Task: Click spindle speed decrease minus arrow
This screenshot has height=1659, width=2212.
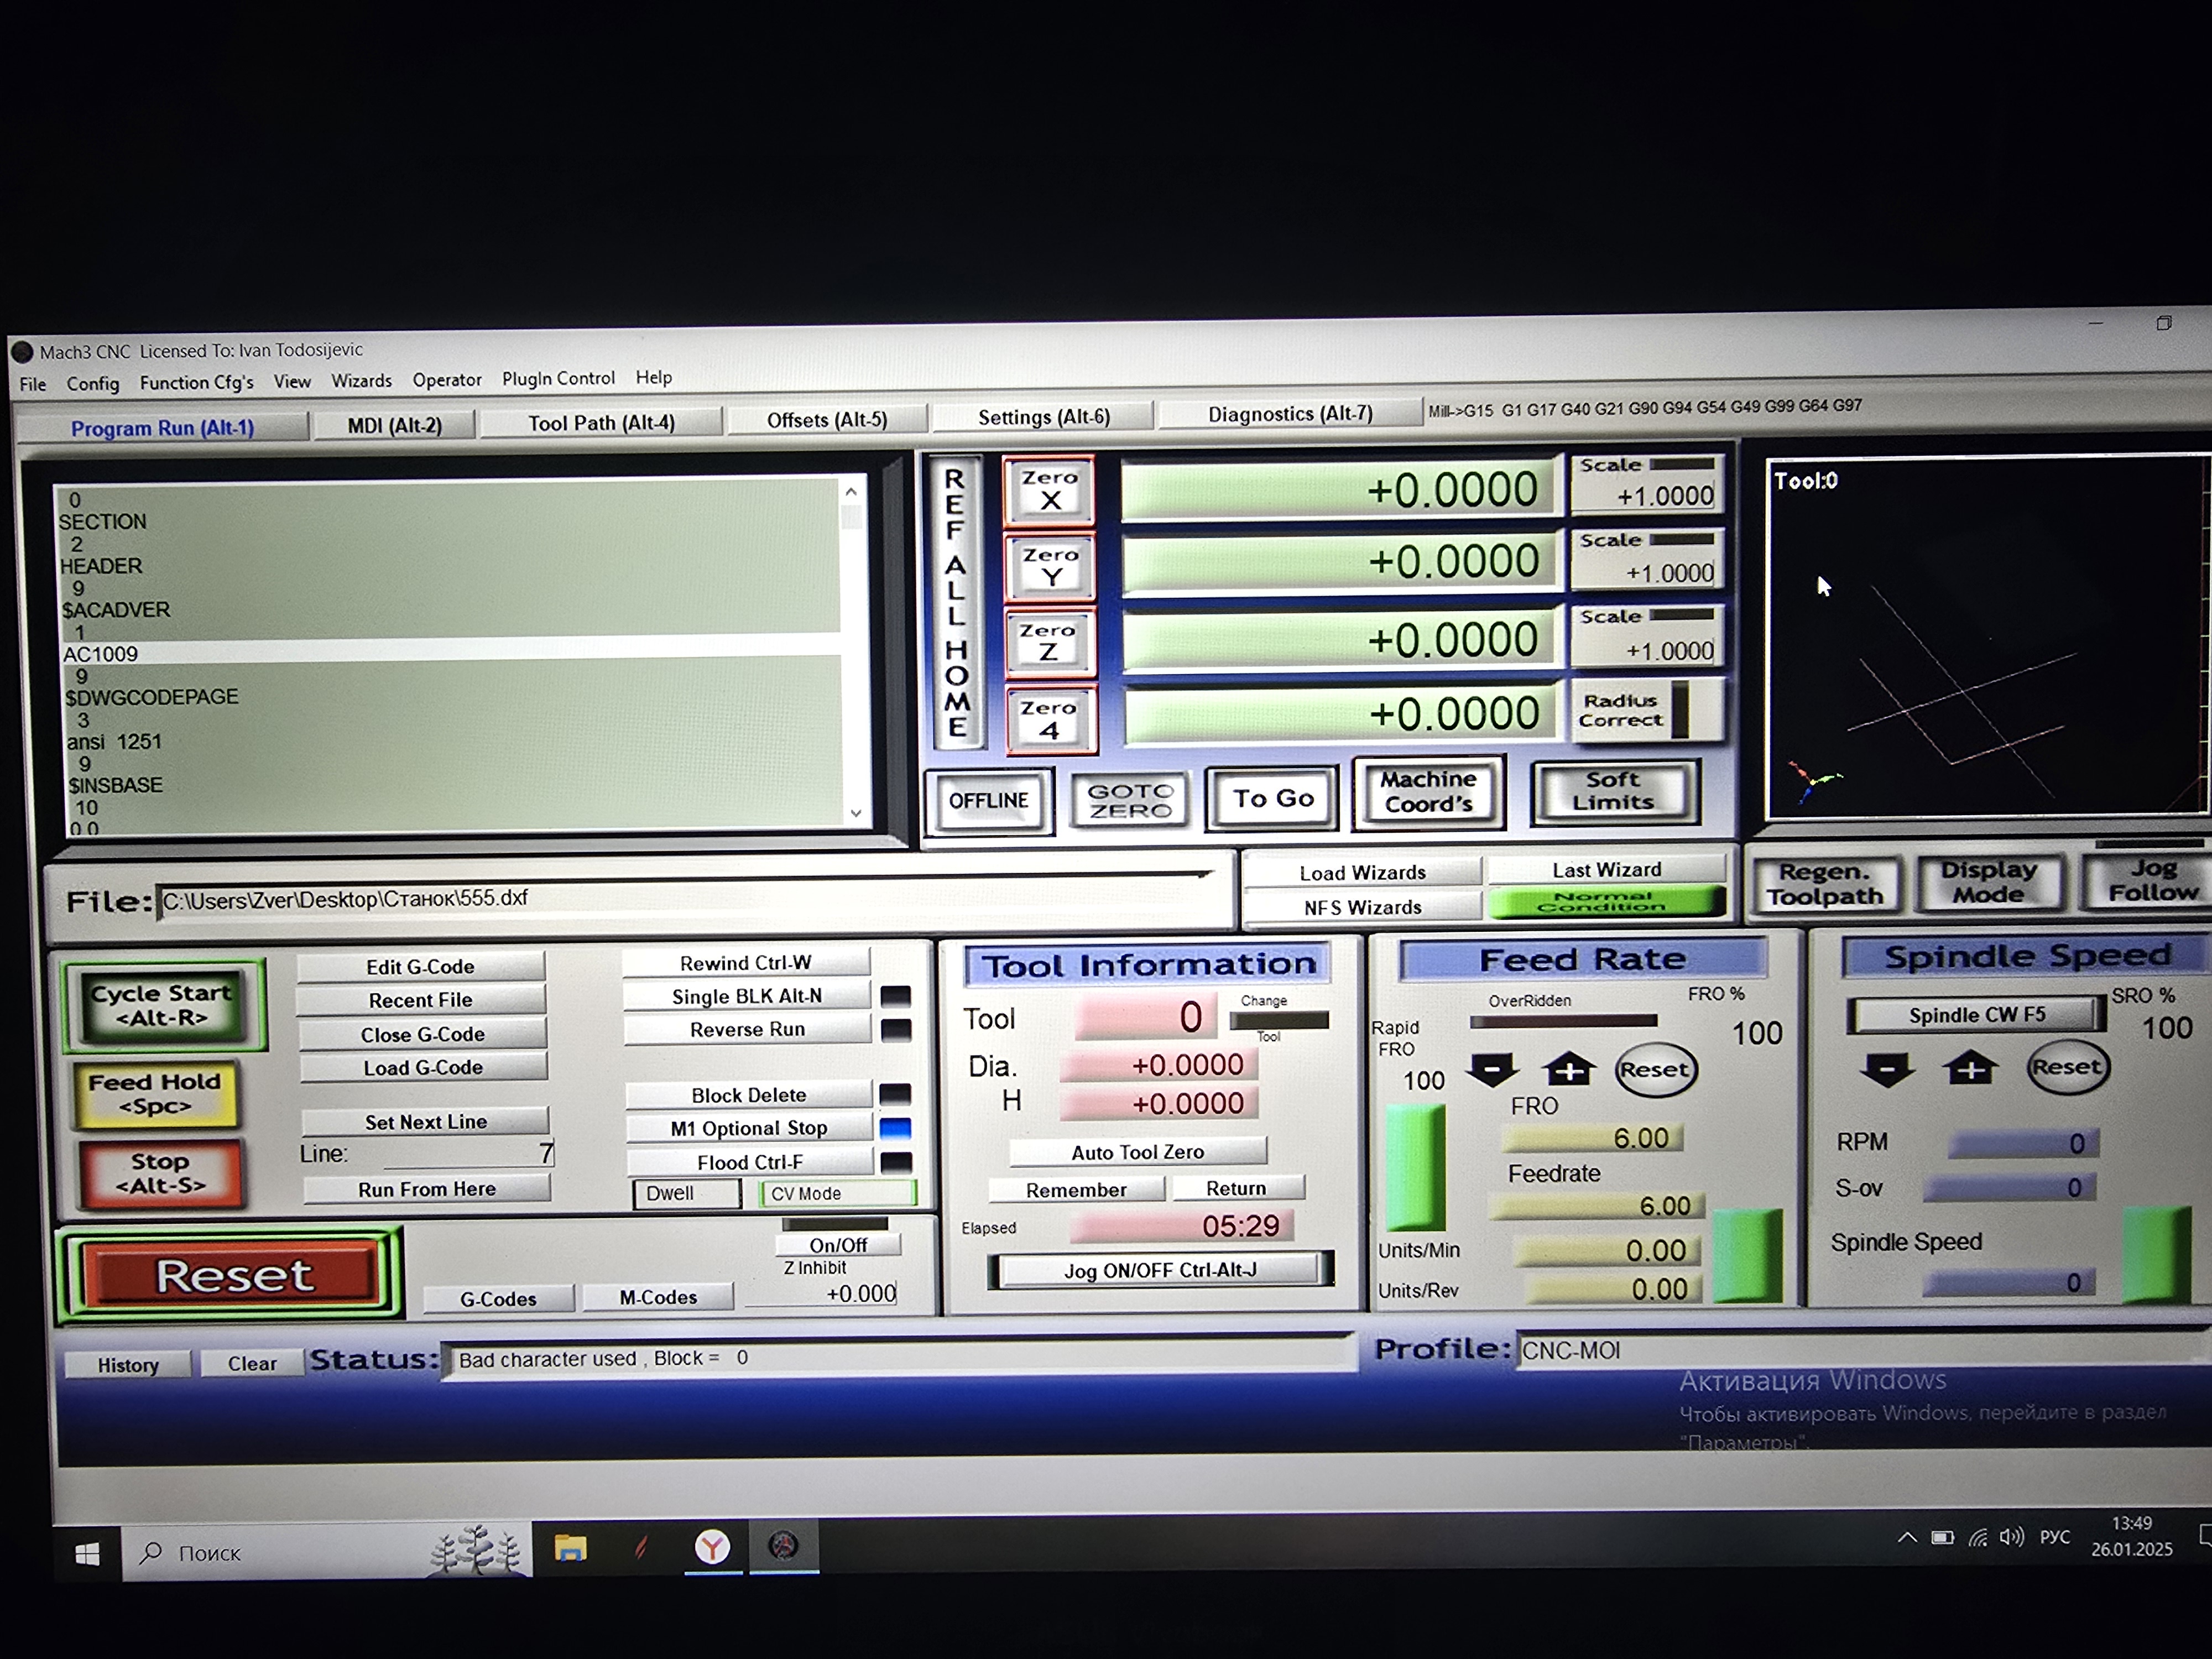Action: pos(1887,1068)
